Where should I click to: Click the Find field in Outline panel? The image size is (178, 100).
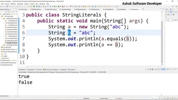(169, 20)
